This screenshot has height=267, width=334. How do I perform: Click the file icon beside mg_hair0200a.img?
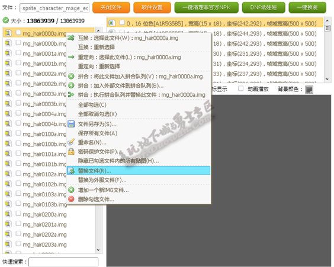point(8,214)
